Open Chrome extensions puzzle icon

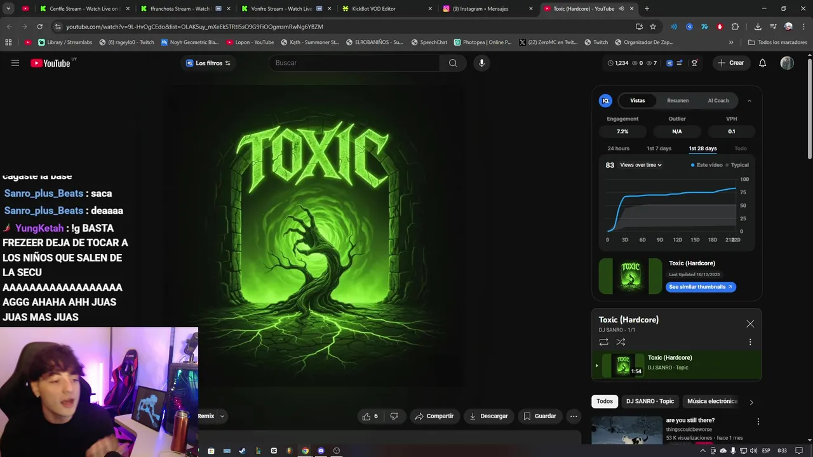pyautogui.click(x=735, y=27)
